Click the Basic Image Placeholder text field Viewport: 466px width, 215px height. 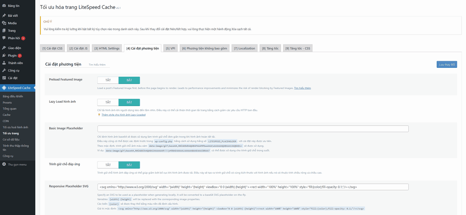tap(253, 129)
